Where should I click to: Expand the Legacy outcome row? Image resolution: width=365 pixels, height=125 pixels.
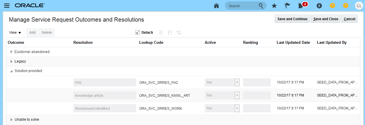tap(12, 61)
